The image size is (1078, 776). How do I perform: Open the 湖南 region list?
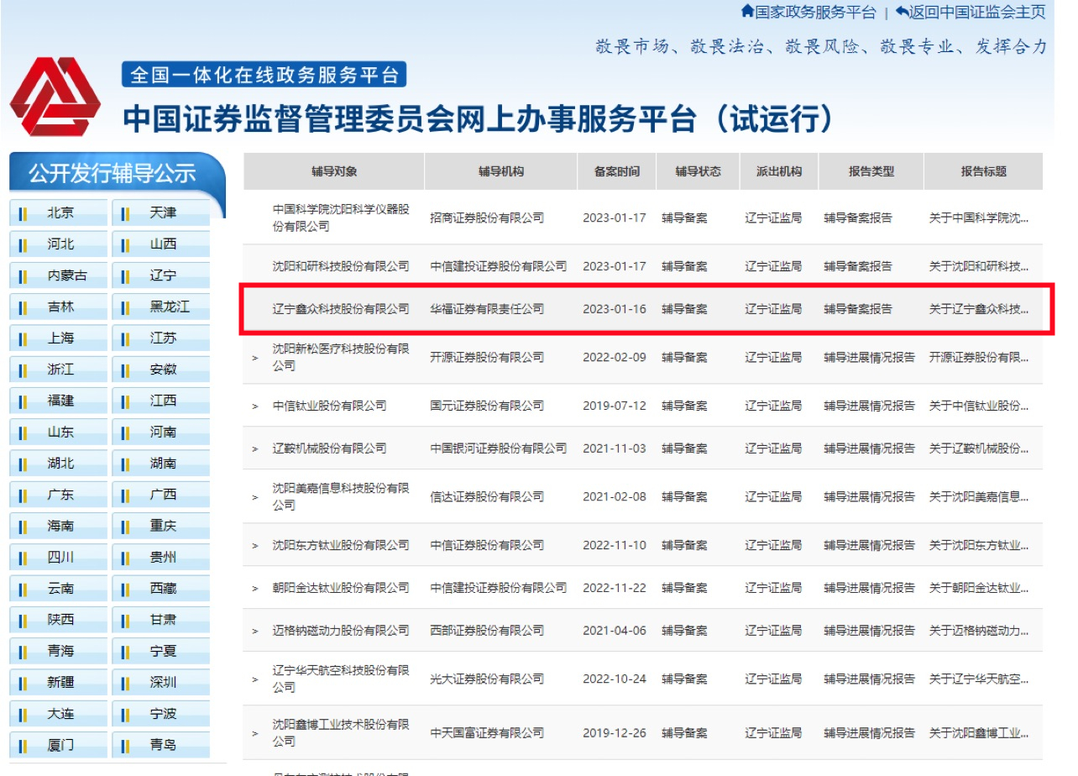click(162, 464)
